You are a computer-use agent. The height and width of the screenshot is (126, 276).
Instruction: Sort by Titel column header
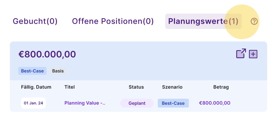(x=70, y=87)
